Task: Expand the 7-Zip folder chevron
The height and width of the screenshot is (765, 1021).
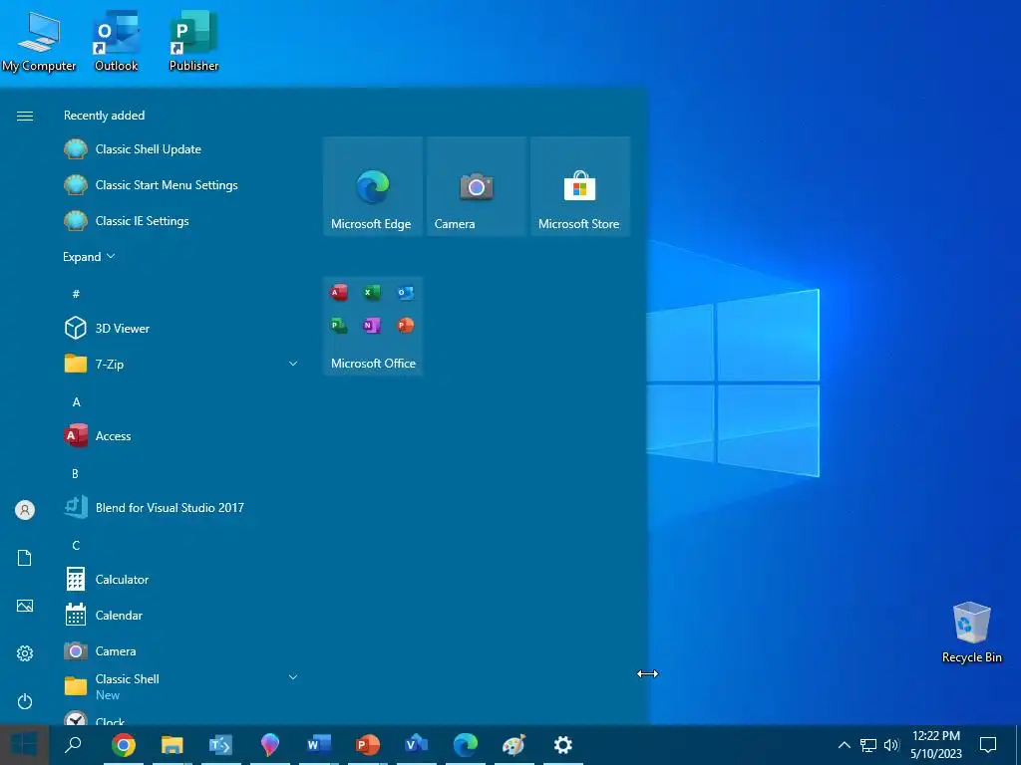Action: pos(293,364)
